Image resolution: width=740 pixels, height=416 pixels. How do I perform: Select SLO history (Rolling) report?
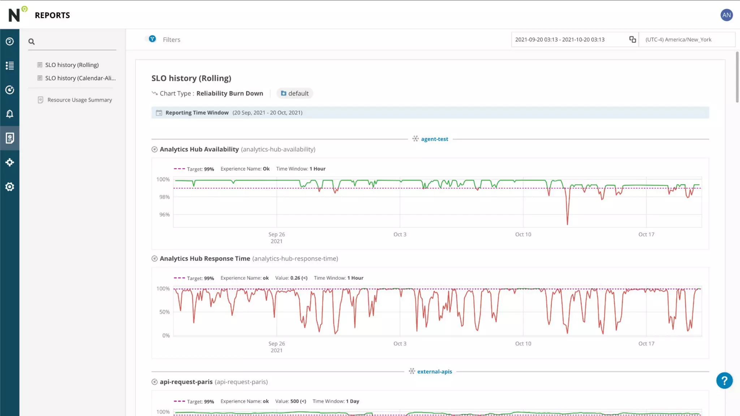(x=72, y=65)
